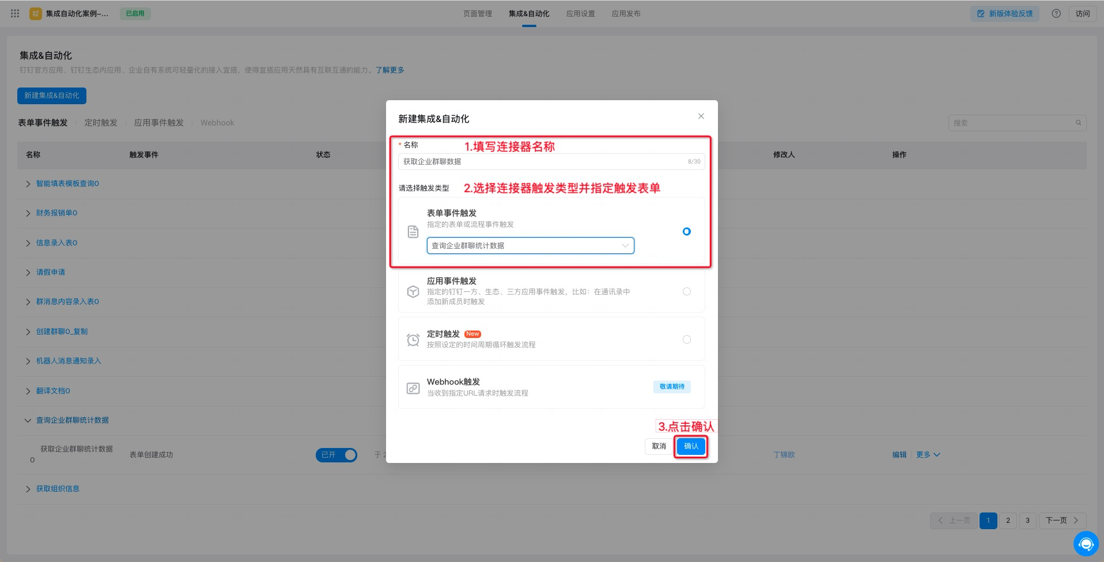Choose the 定时触发 radio option
This screenshot has height=562, width=1104.
point(686,340)
